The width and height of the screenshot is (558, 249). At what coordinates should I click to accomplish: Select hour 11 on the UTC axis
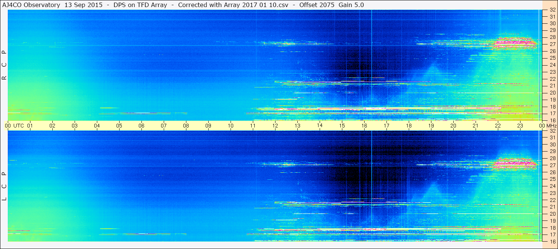point(253,126)
